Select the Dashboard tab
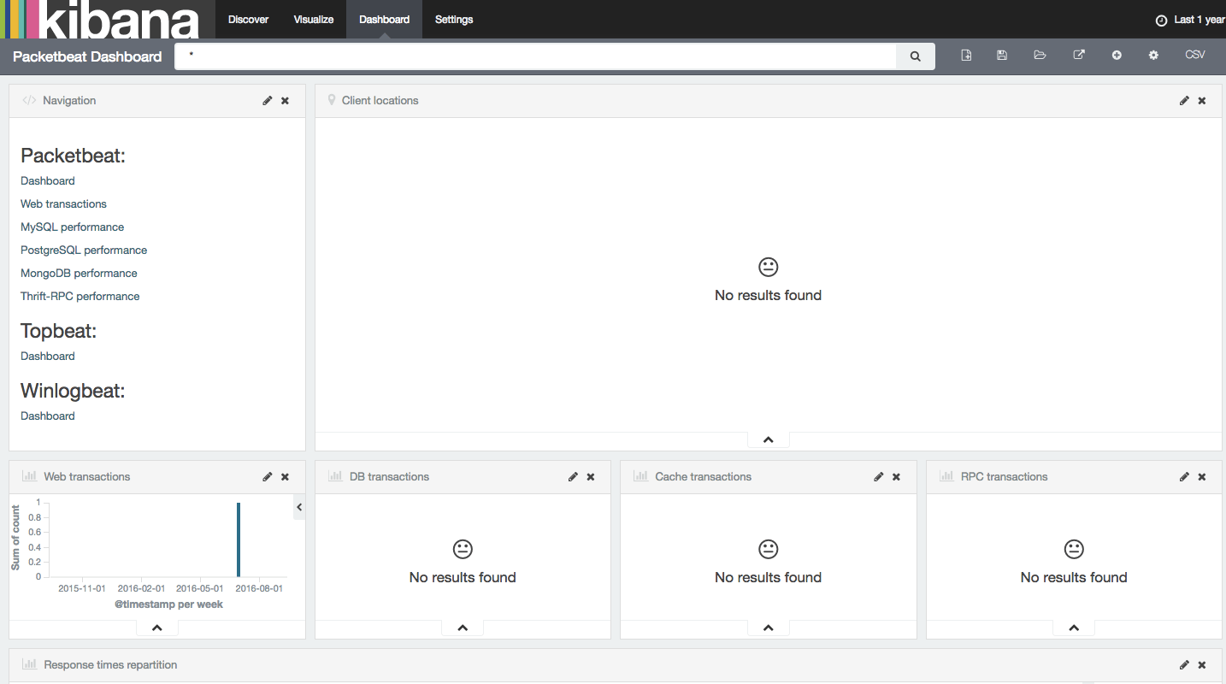 point(384,19)
